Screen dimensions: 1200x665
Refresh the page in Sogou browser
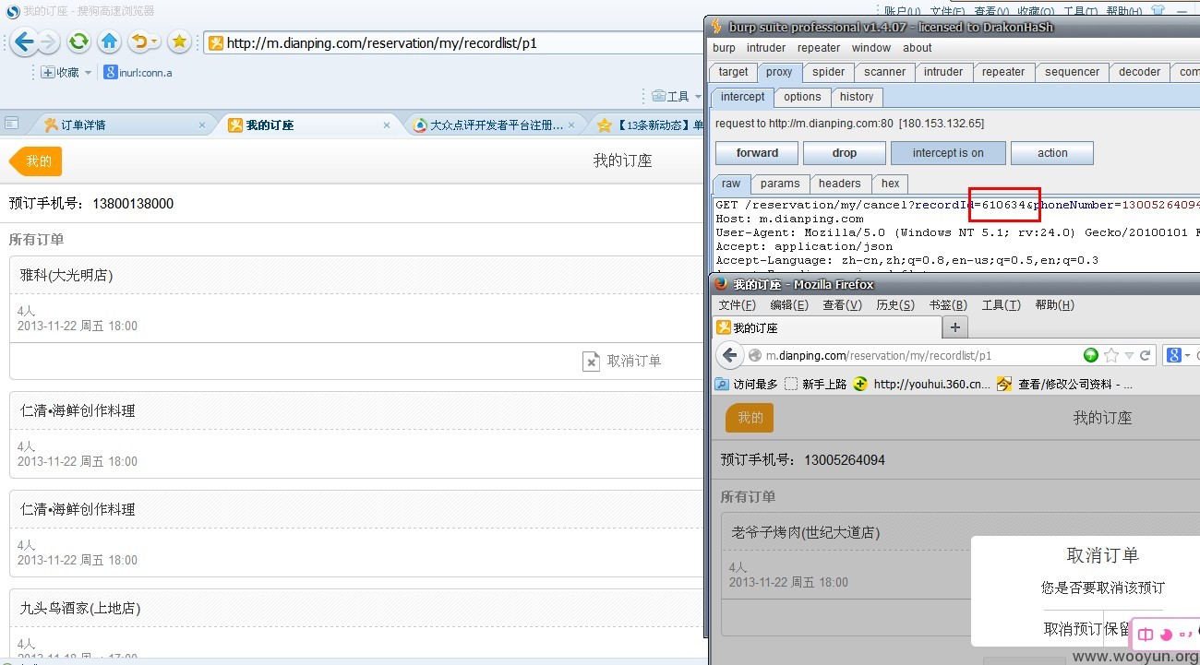pyautogui.click(x=79, y=42)
